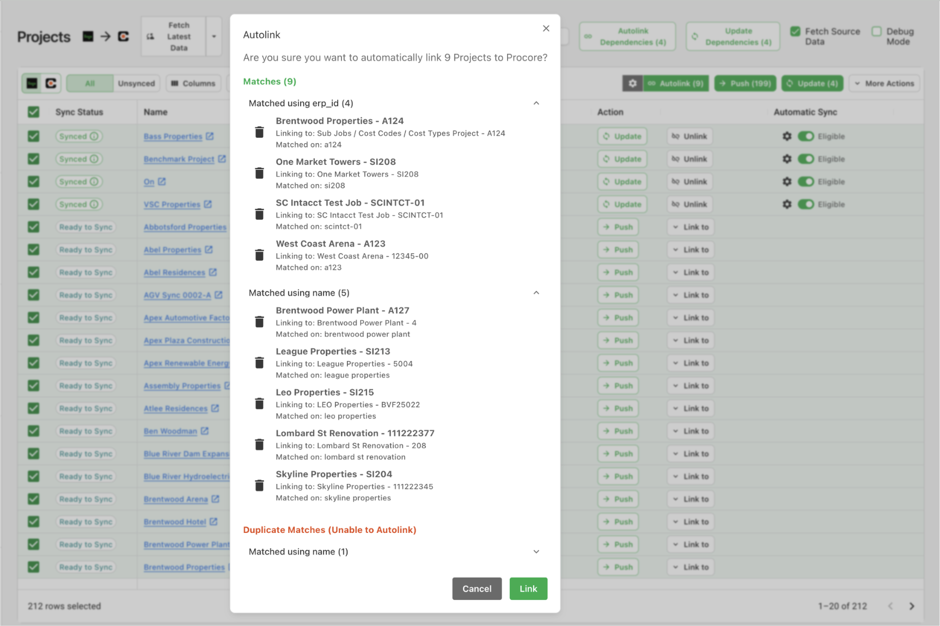Click trash icon for Skyline Properties
940x626 pixels.
259,486
